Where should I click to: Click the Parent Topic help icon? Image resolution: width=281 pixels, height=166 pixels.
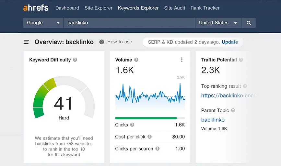tap(233, 110)
